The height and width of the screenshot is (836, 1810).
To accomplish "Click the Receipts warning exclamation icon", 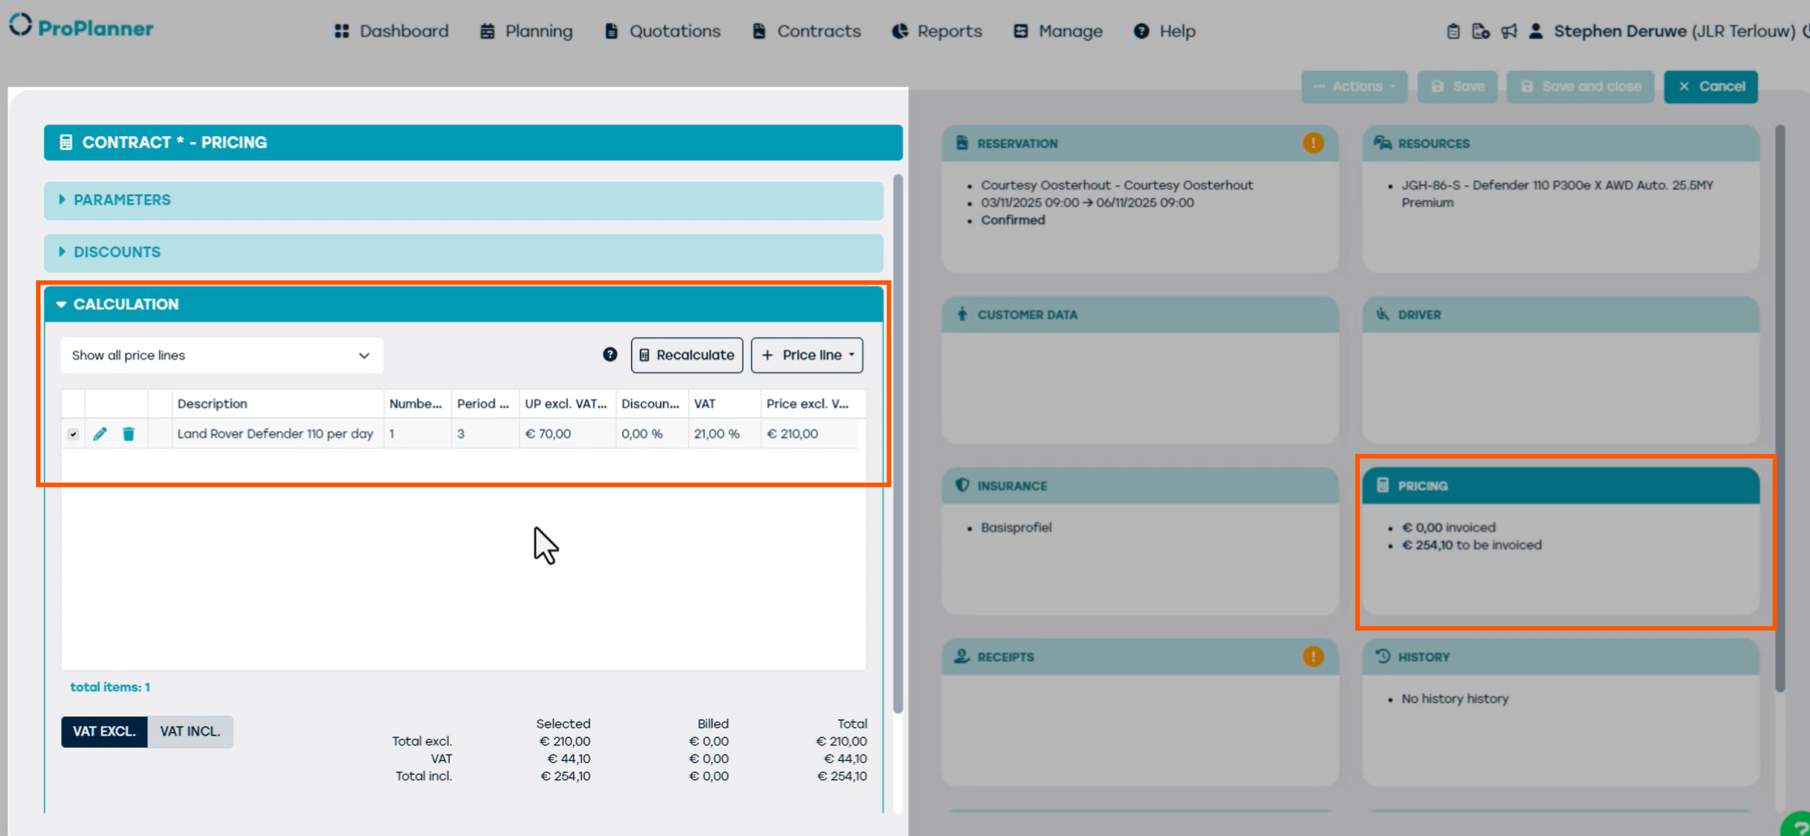I will coord(1313,656).
